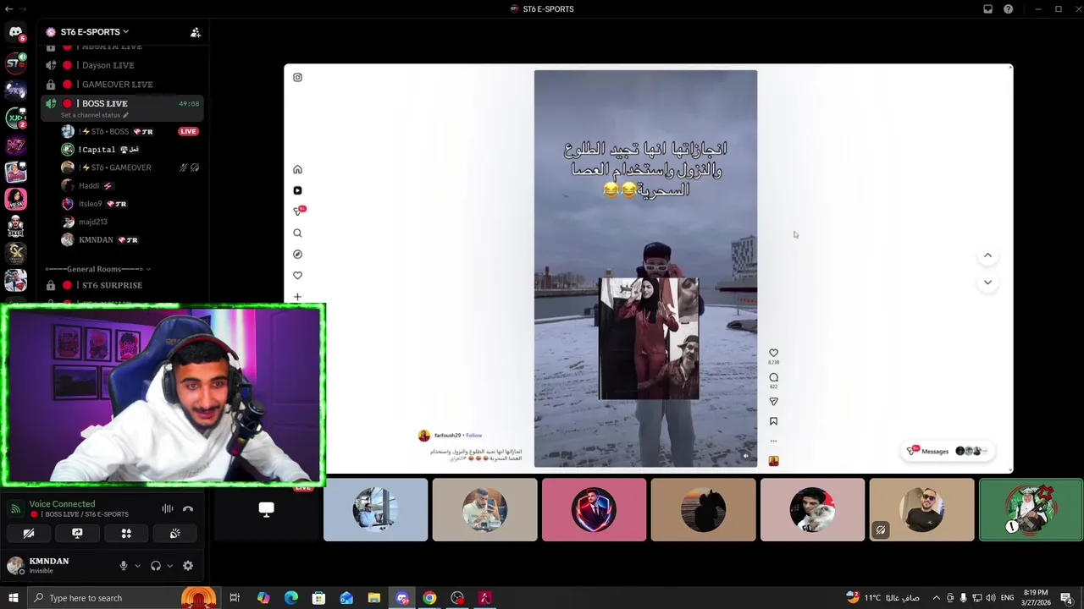The image size is (1084, 609).
Task: Open Instagram Notifications heart icon
Action: point(297,275)
